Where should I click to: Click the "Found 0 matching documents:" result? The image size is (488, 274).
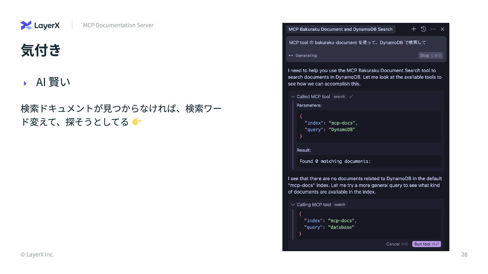pos(335,161)
